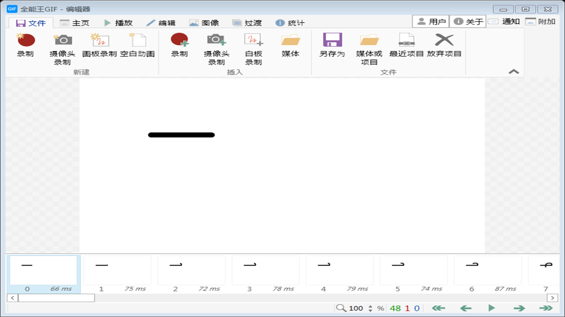Open 媒体 to insert media files
The image size is (565, 317).
click(290, 46)
